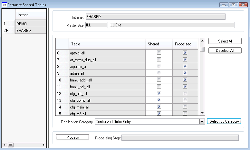The image size is (250, 150).
Task: Click the Process button
Action: [x=72, y=137]
